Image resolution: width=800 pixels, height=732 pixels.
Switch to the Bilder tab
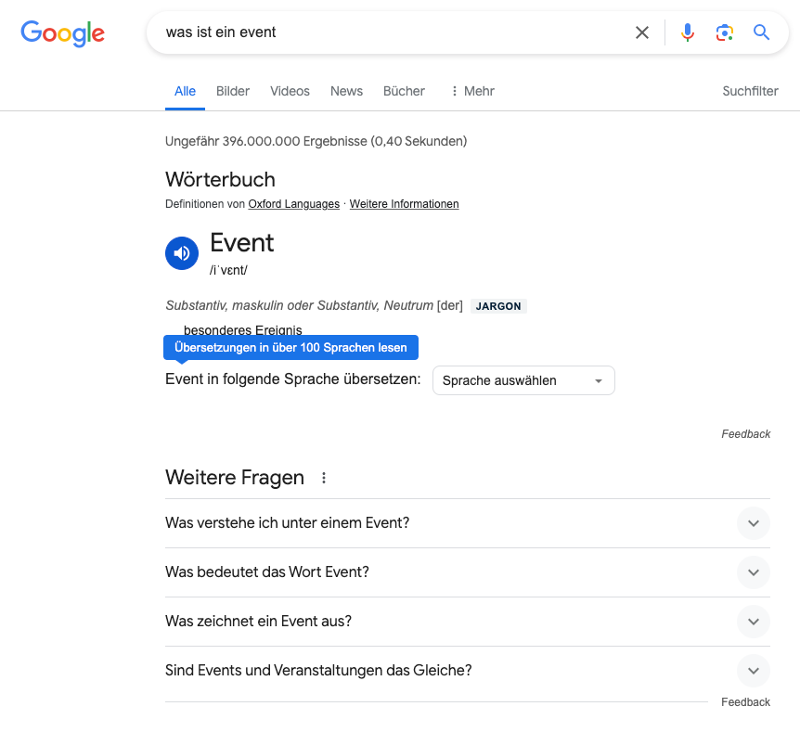pyautogui.click(x=232, y=91)
